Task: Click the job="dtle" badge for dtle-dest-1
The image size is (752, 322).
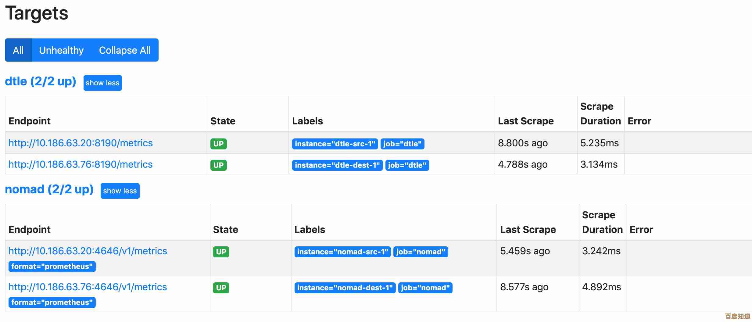Action: pos(407,165)
